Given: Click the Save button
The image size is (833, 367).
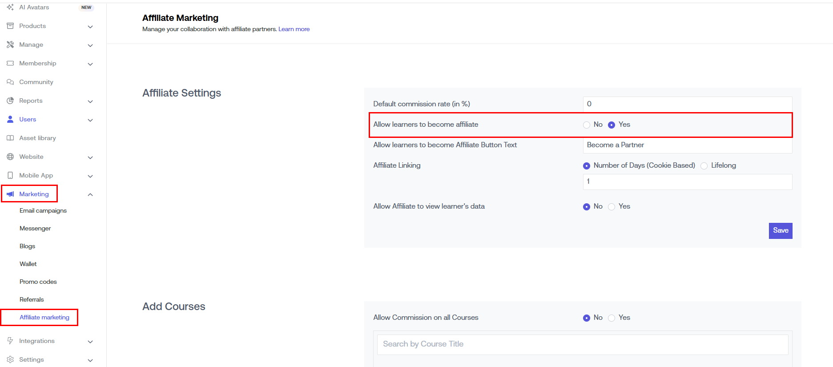Looking at the screenshot, I should click(x=780, y=230).
